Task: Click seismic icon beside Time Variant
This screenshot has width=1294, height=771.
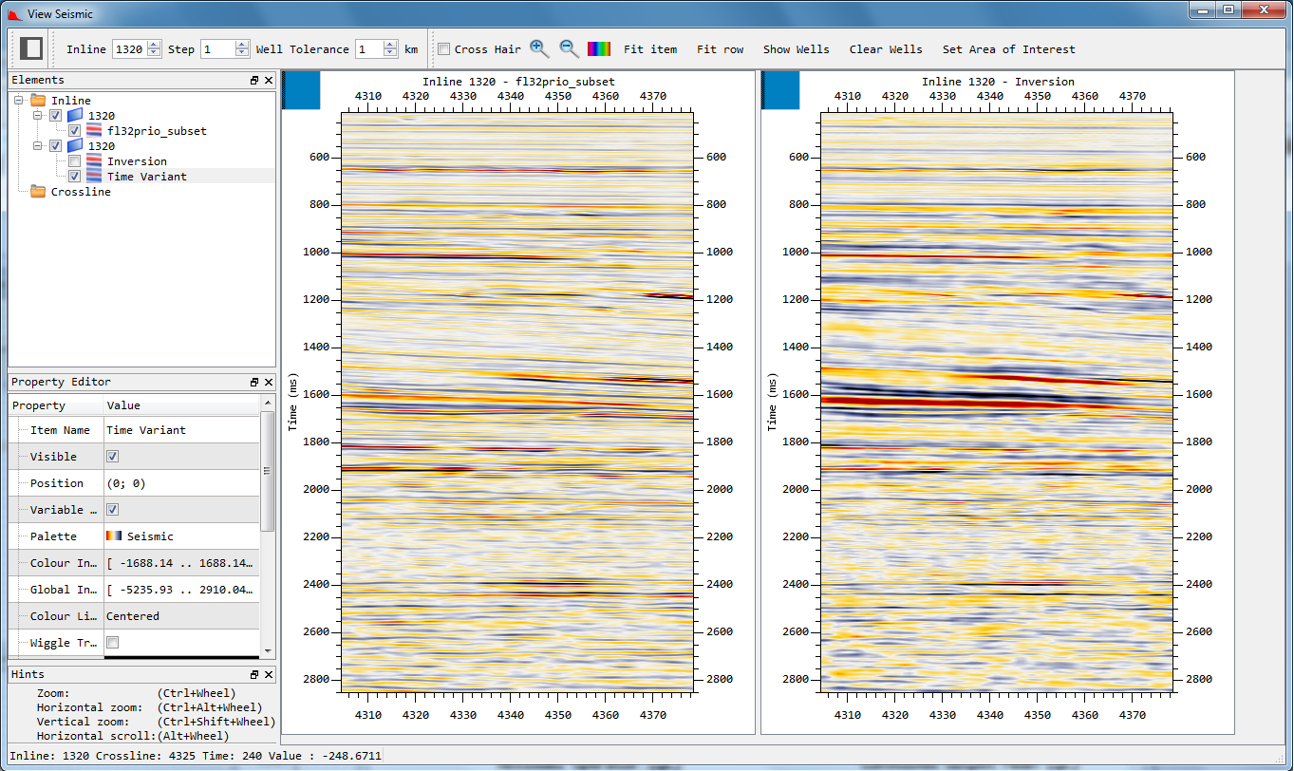Action: point(94,177)
